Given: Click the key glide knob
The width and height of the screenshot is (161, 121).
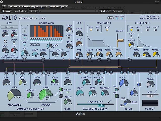Looking at the screenshot, I should tap(5, 50).
